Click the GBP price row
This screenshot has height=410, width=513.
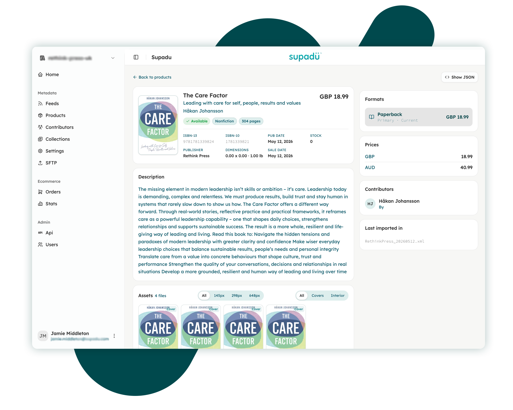pyautogui.click(x=419, y=157)
